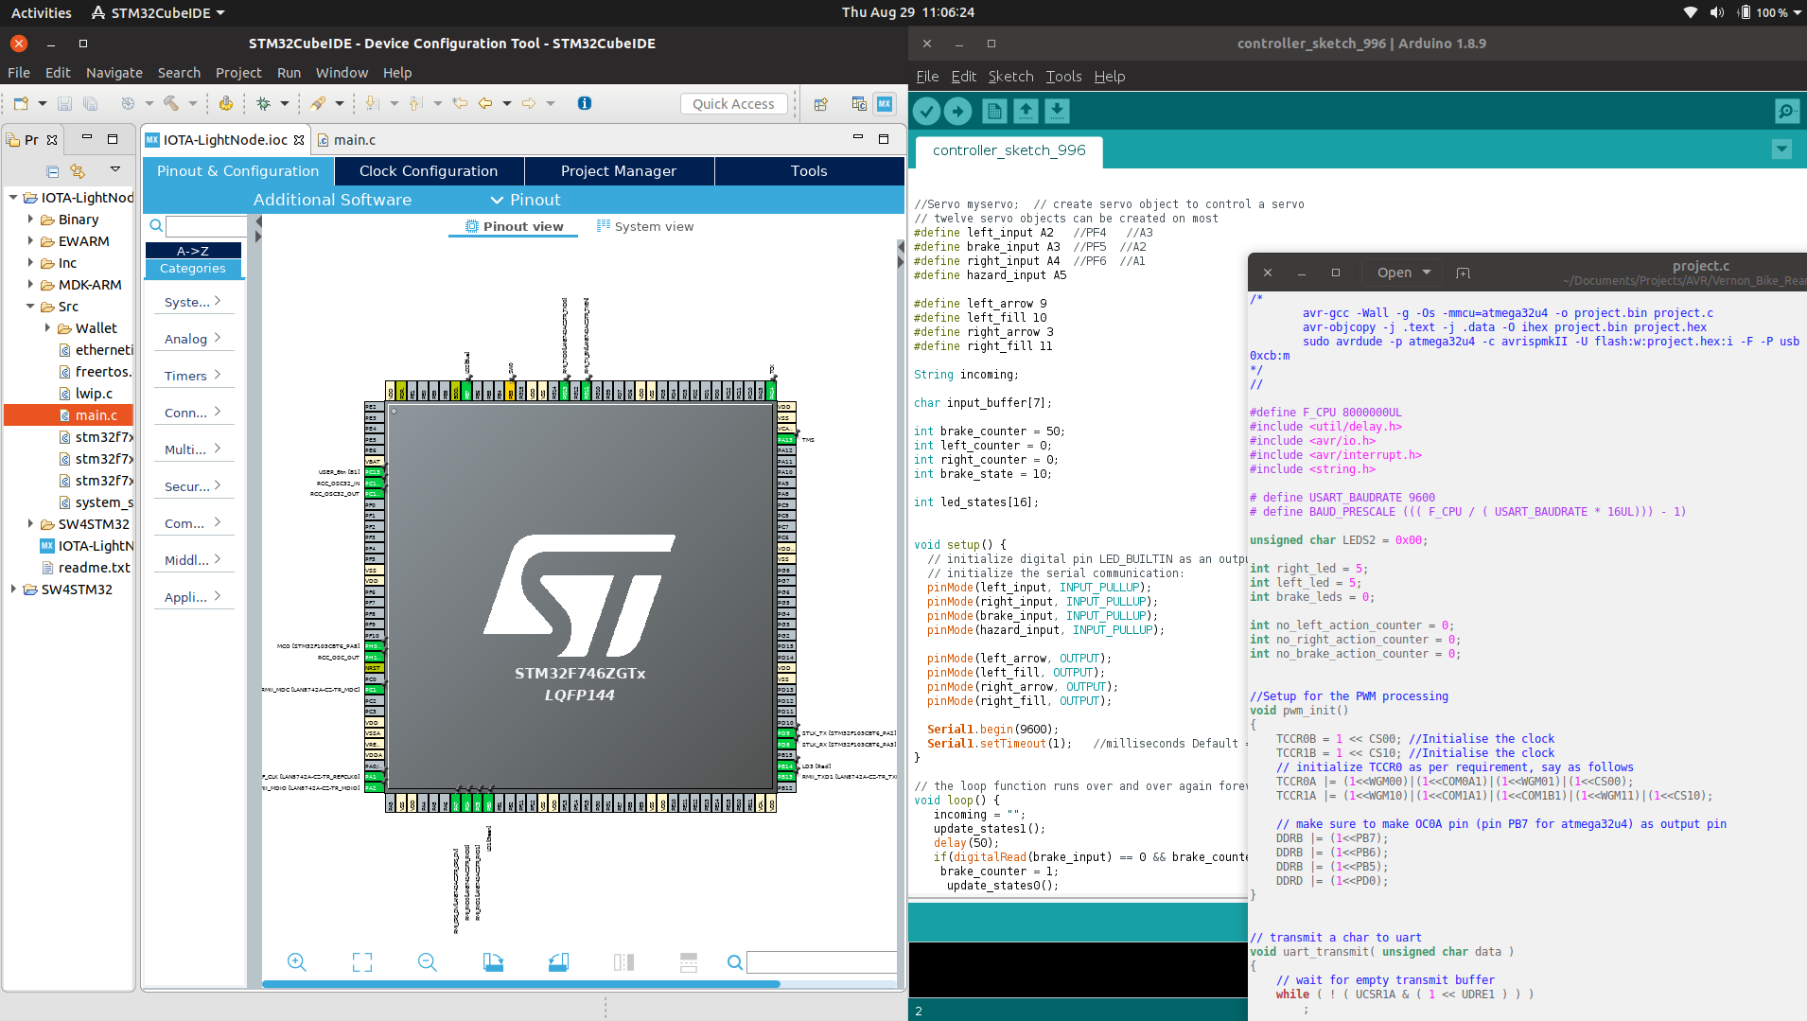Upload the sketch using the arrow icon
This screenshot has width=1807, height=1021.
click(x=958, y=111)
